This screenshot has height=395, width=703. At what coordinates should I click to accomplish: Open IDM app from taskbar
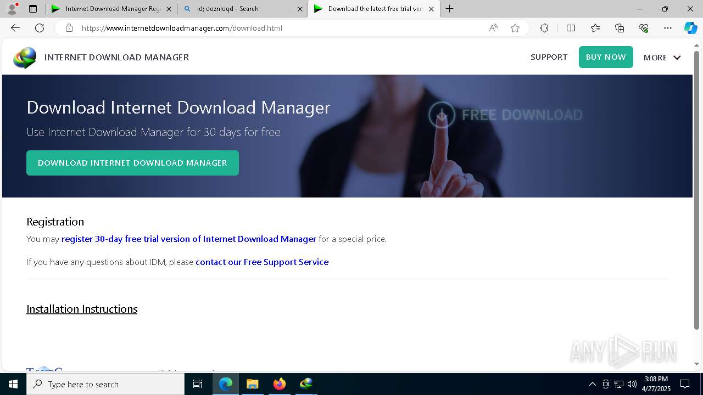point(306,384)
